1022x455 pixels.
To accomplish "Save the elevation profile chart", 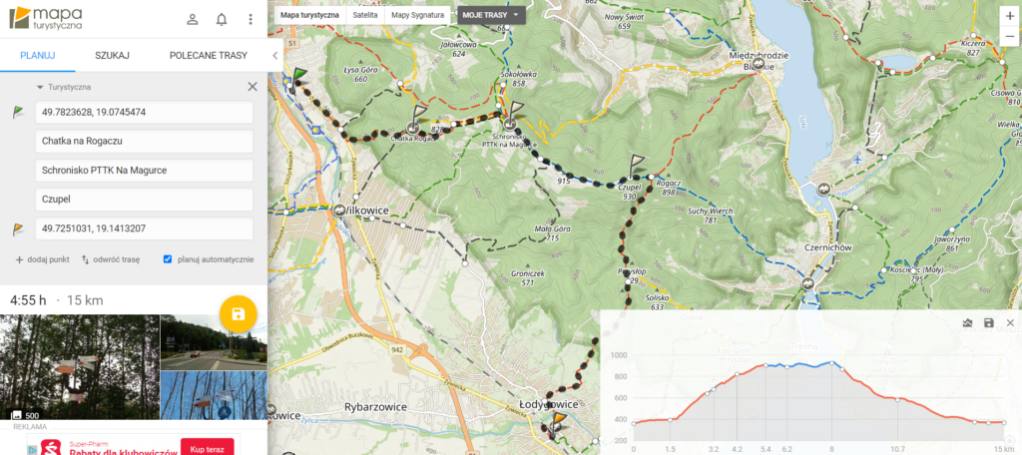I will pyautogui.click(x=988, y=323).
